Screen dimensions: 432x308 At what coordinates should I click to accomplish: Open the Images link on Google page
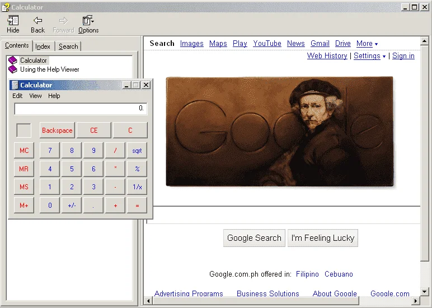tap(192, 44)
